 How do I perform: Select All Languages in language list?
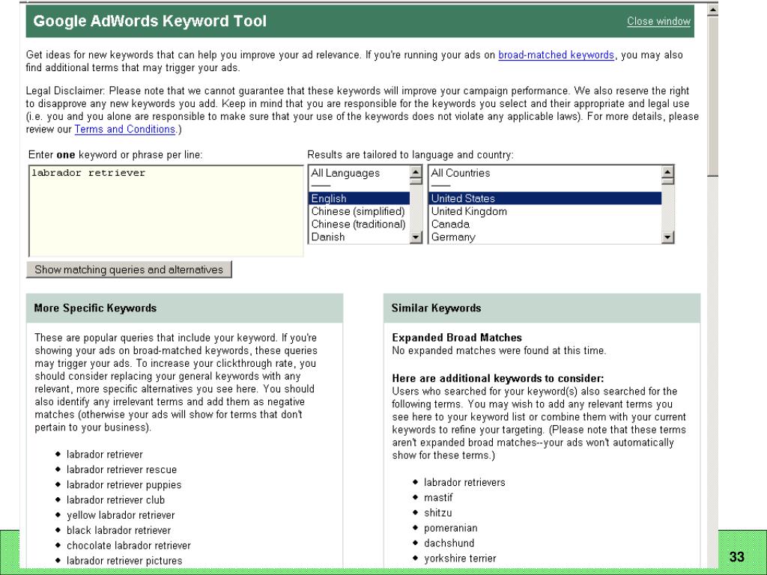click(x=345, y=173)
